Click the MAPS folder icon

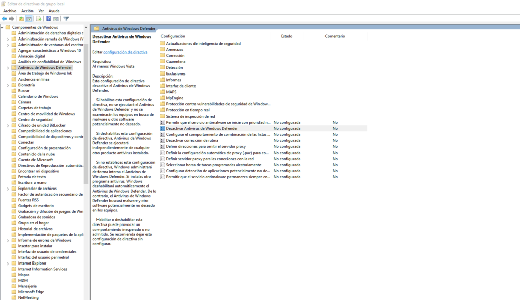coord(162,92)
